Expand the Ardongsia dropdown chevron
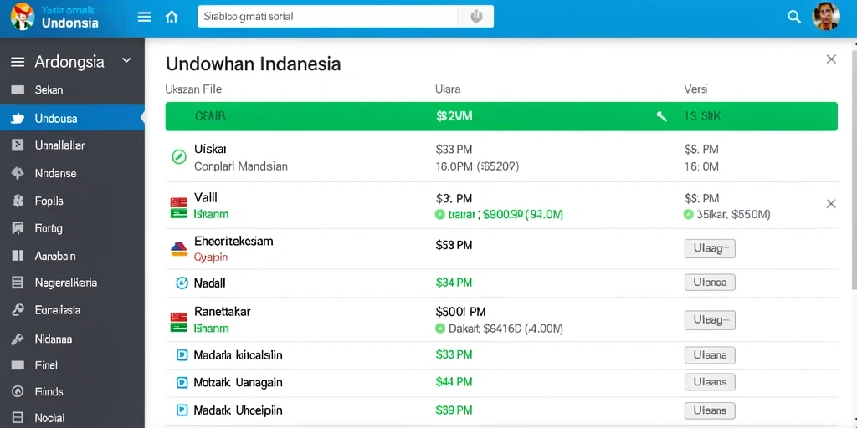 (126, 60)
